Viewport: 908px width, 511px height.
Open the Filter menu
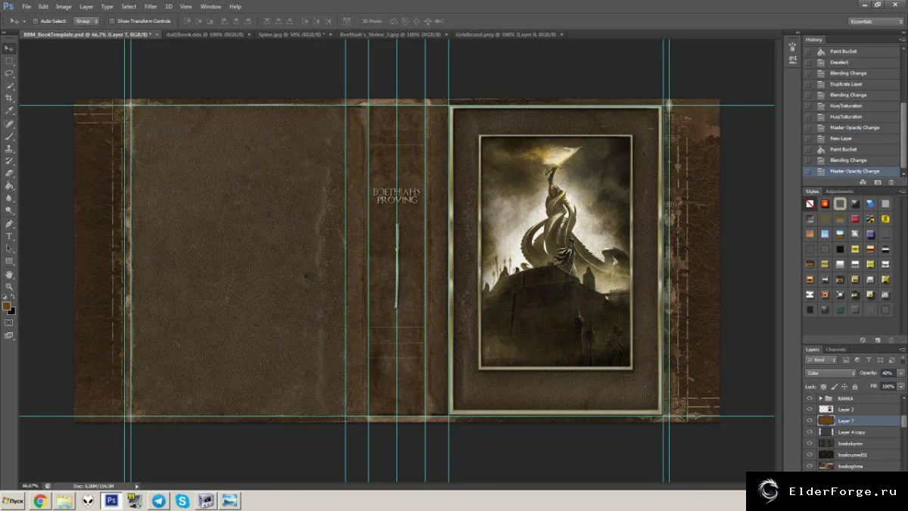click(x=151, y=6)
